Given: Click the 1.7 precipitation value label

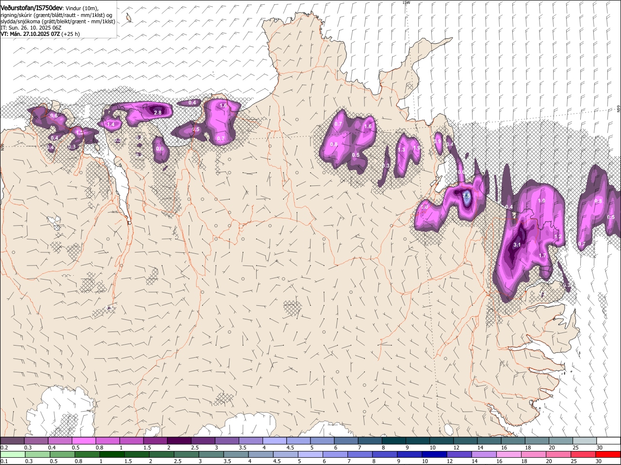Looking at the screenshot, I should 542,255.
